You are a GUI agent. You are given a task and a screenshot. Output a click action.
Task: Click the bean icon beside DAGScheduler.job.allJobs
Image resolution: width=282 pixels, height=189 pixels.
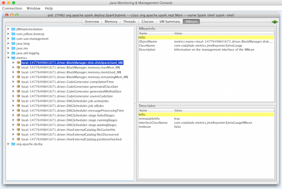coord(18,106)
